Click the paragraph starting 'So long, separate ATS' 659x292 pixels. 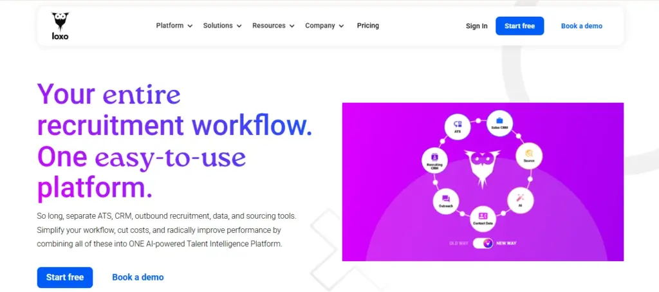click(x=167, y=230)
